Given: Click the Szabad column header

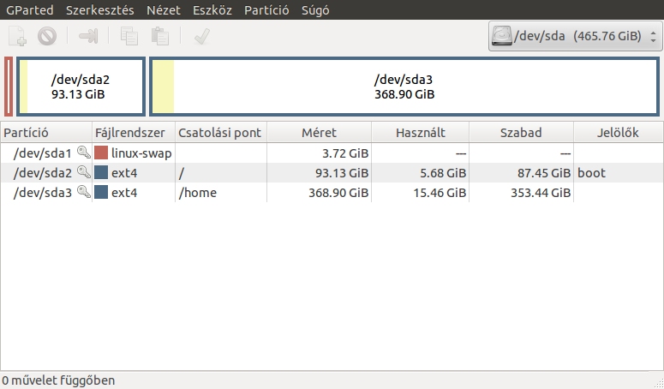Looking at the screenshot, I should [521, 133].
